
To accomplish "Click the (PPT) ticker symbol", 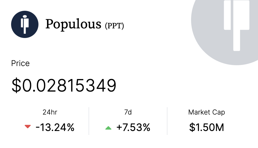I will [x=114, y=26].
